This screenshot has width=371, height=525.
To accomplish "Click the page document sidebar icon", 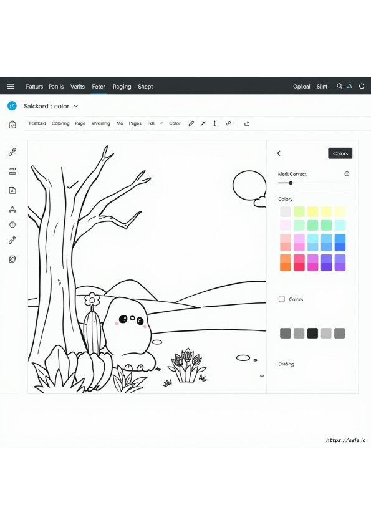I will pos(12,191).
